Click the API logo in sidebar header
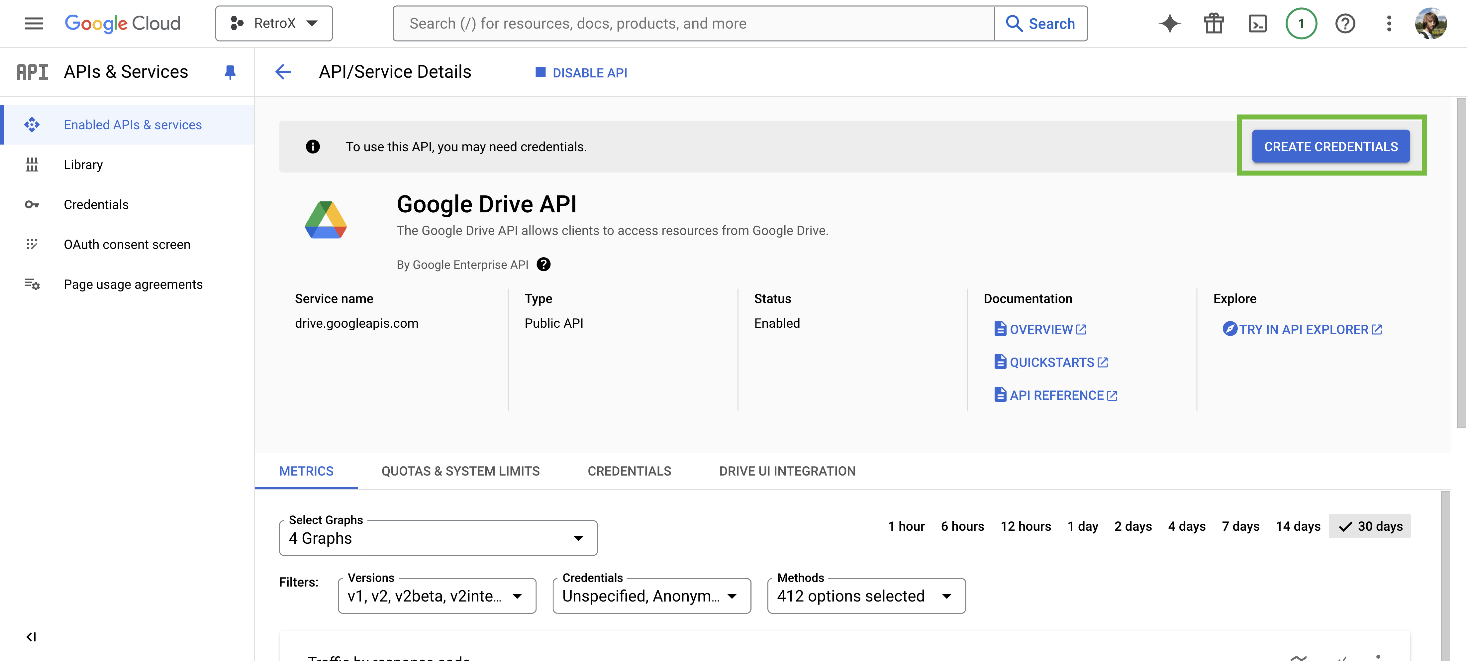Screen dimensions: 1467x661 click(x=32, y=72)
